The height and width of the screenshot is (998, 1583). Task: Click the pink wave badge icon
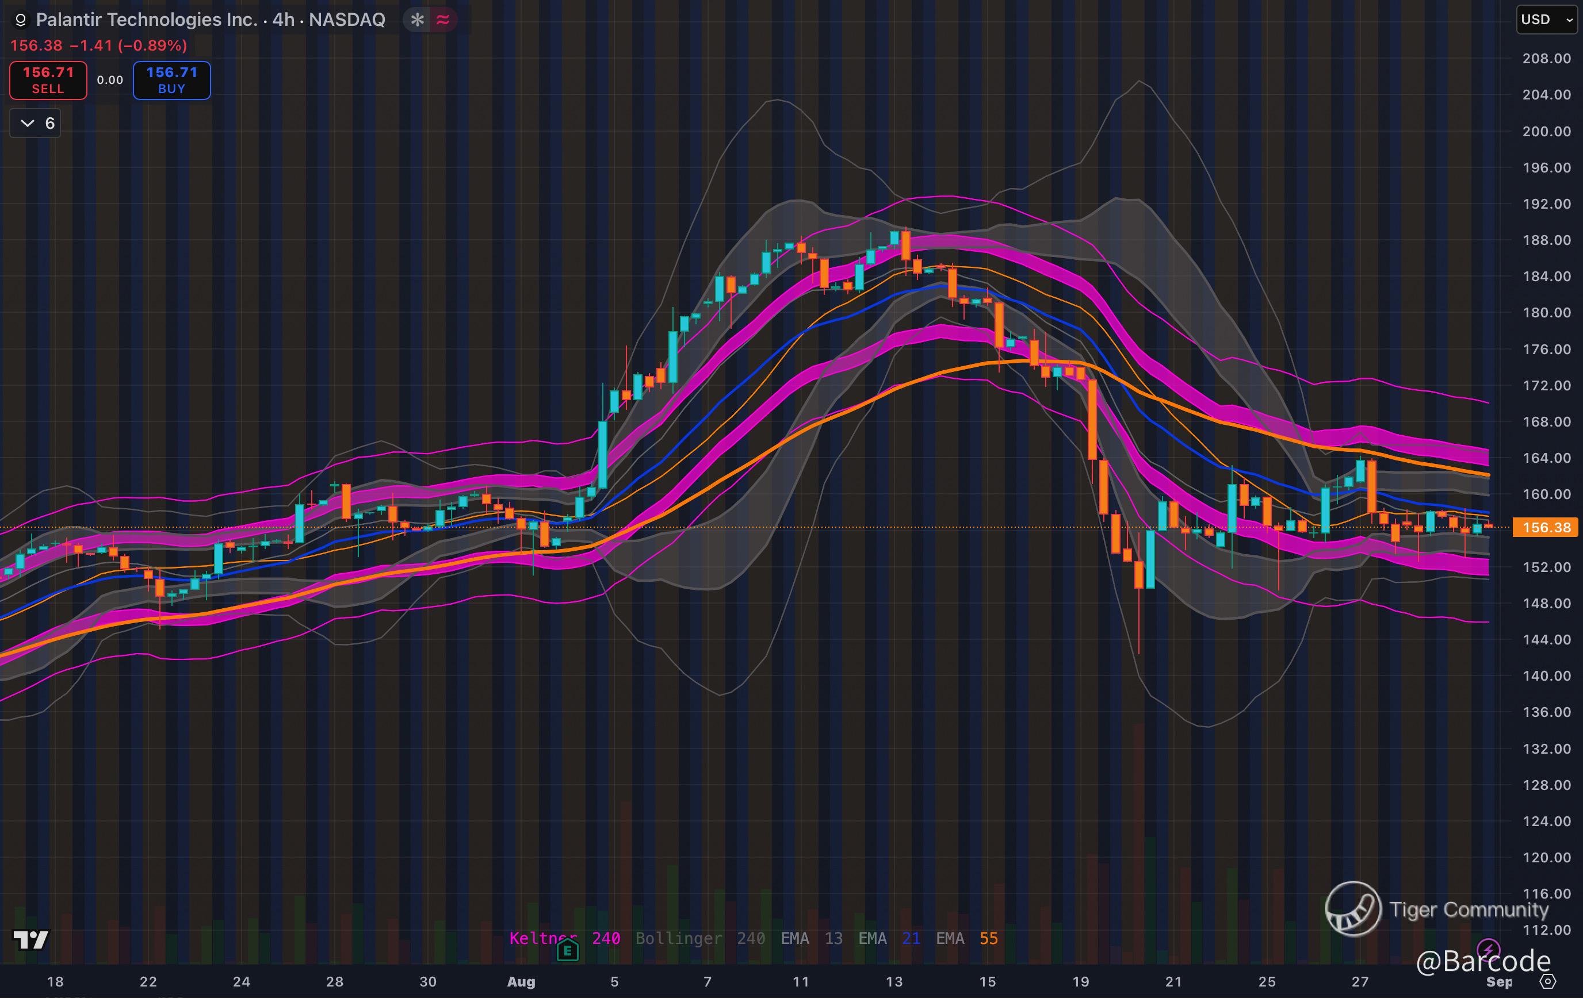coord(443,20)
